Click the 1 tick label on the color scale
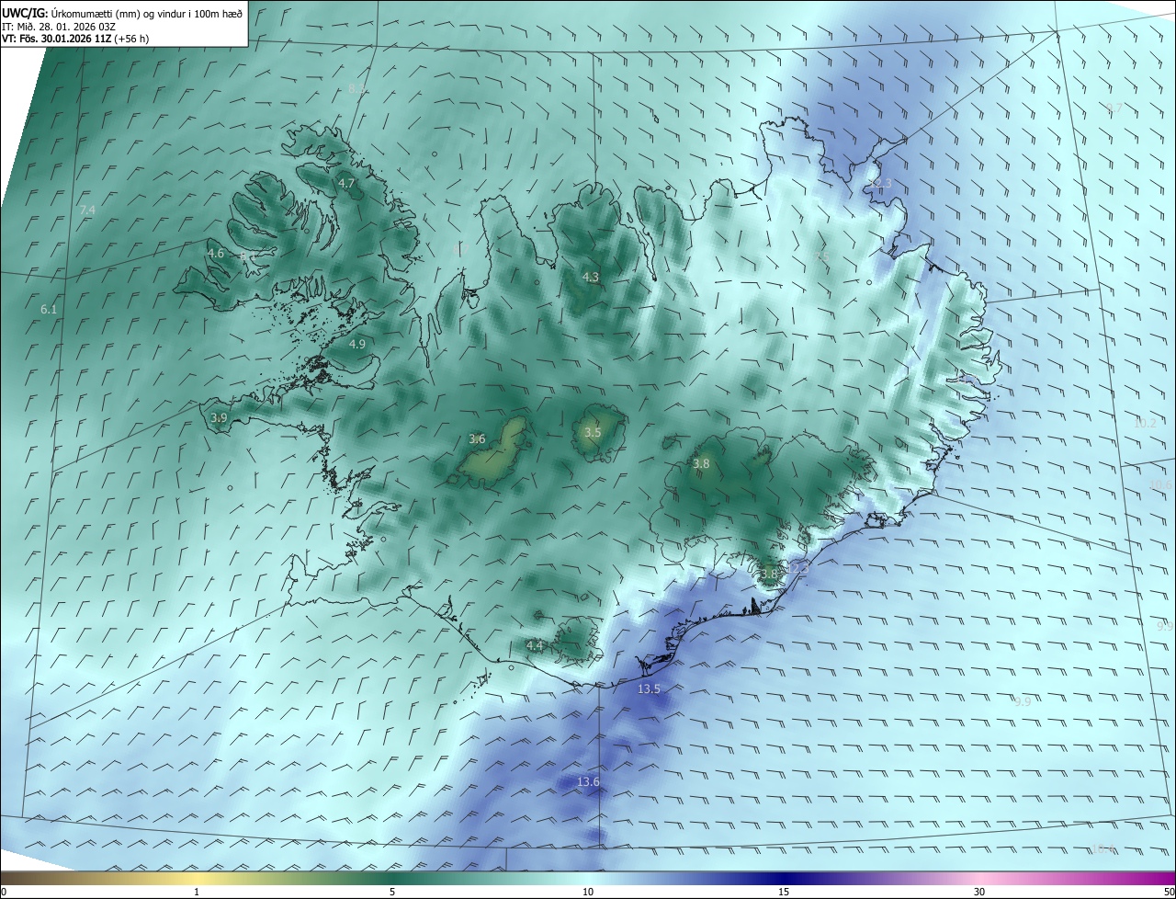The image size is (1176, 899). point(197,892)
